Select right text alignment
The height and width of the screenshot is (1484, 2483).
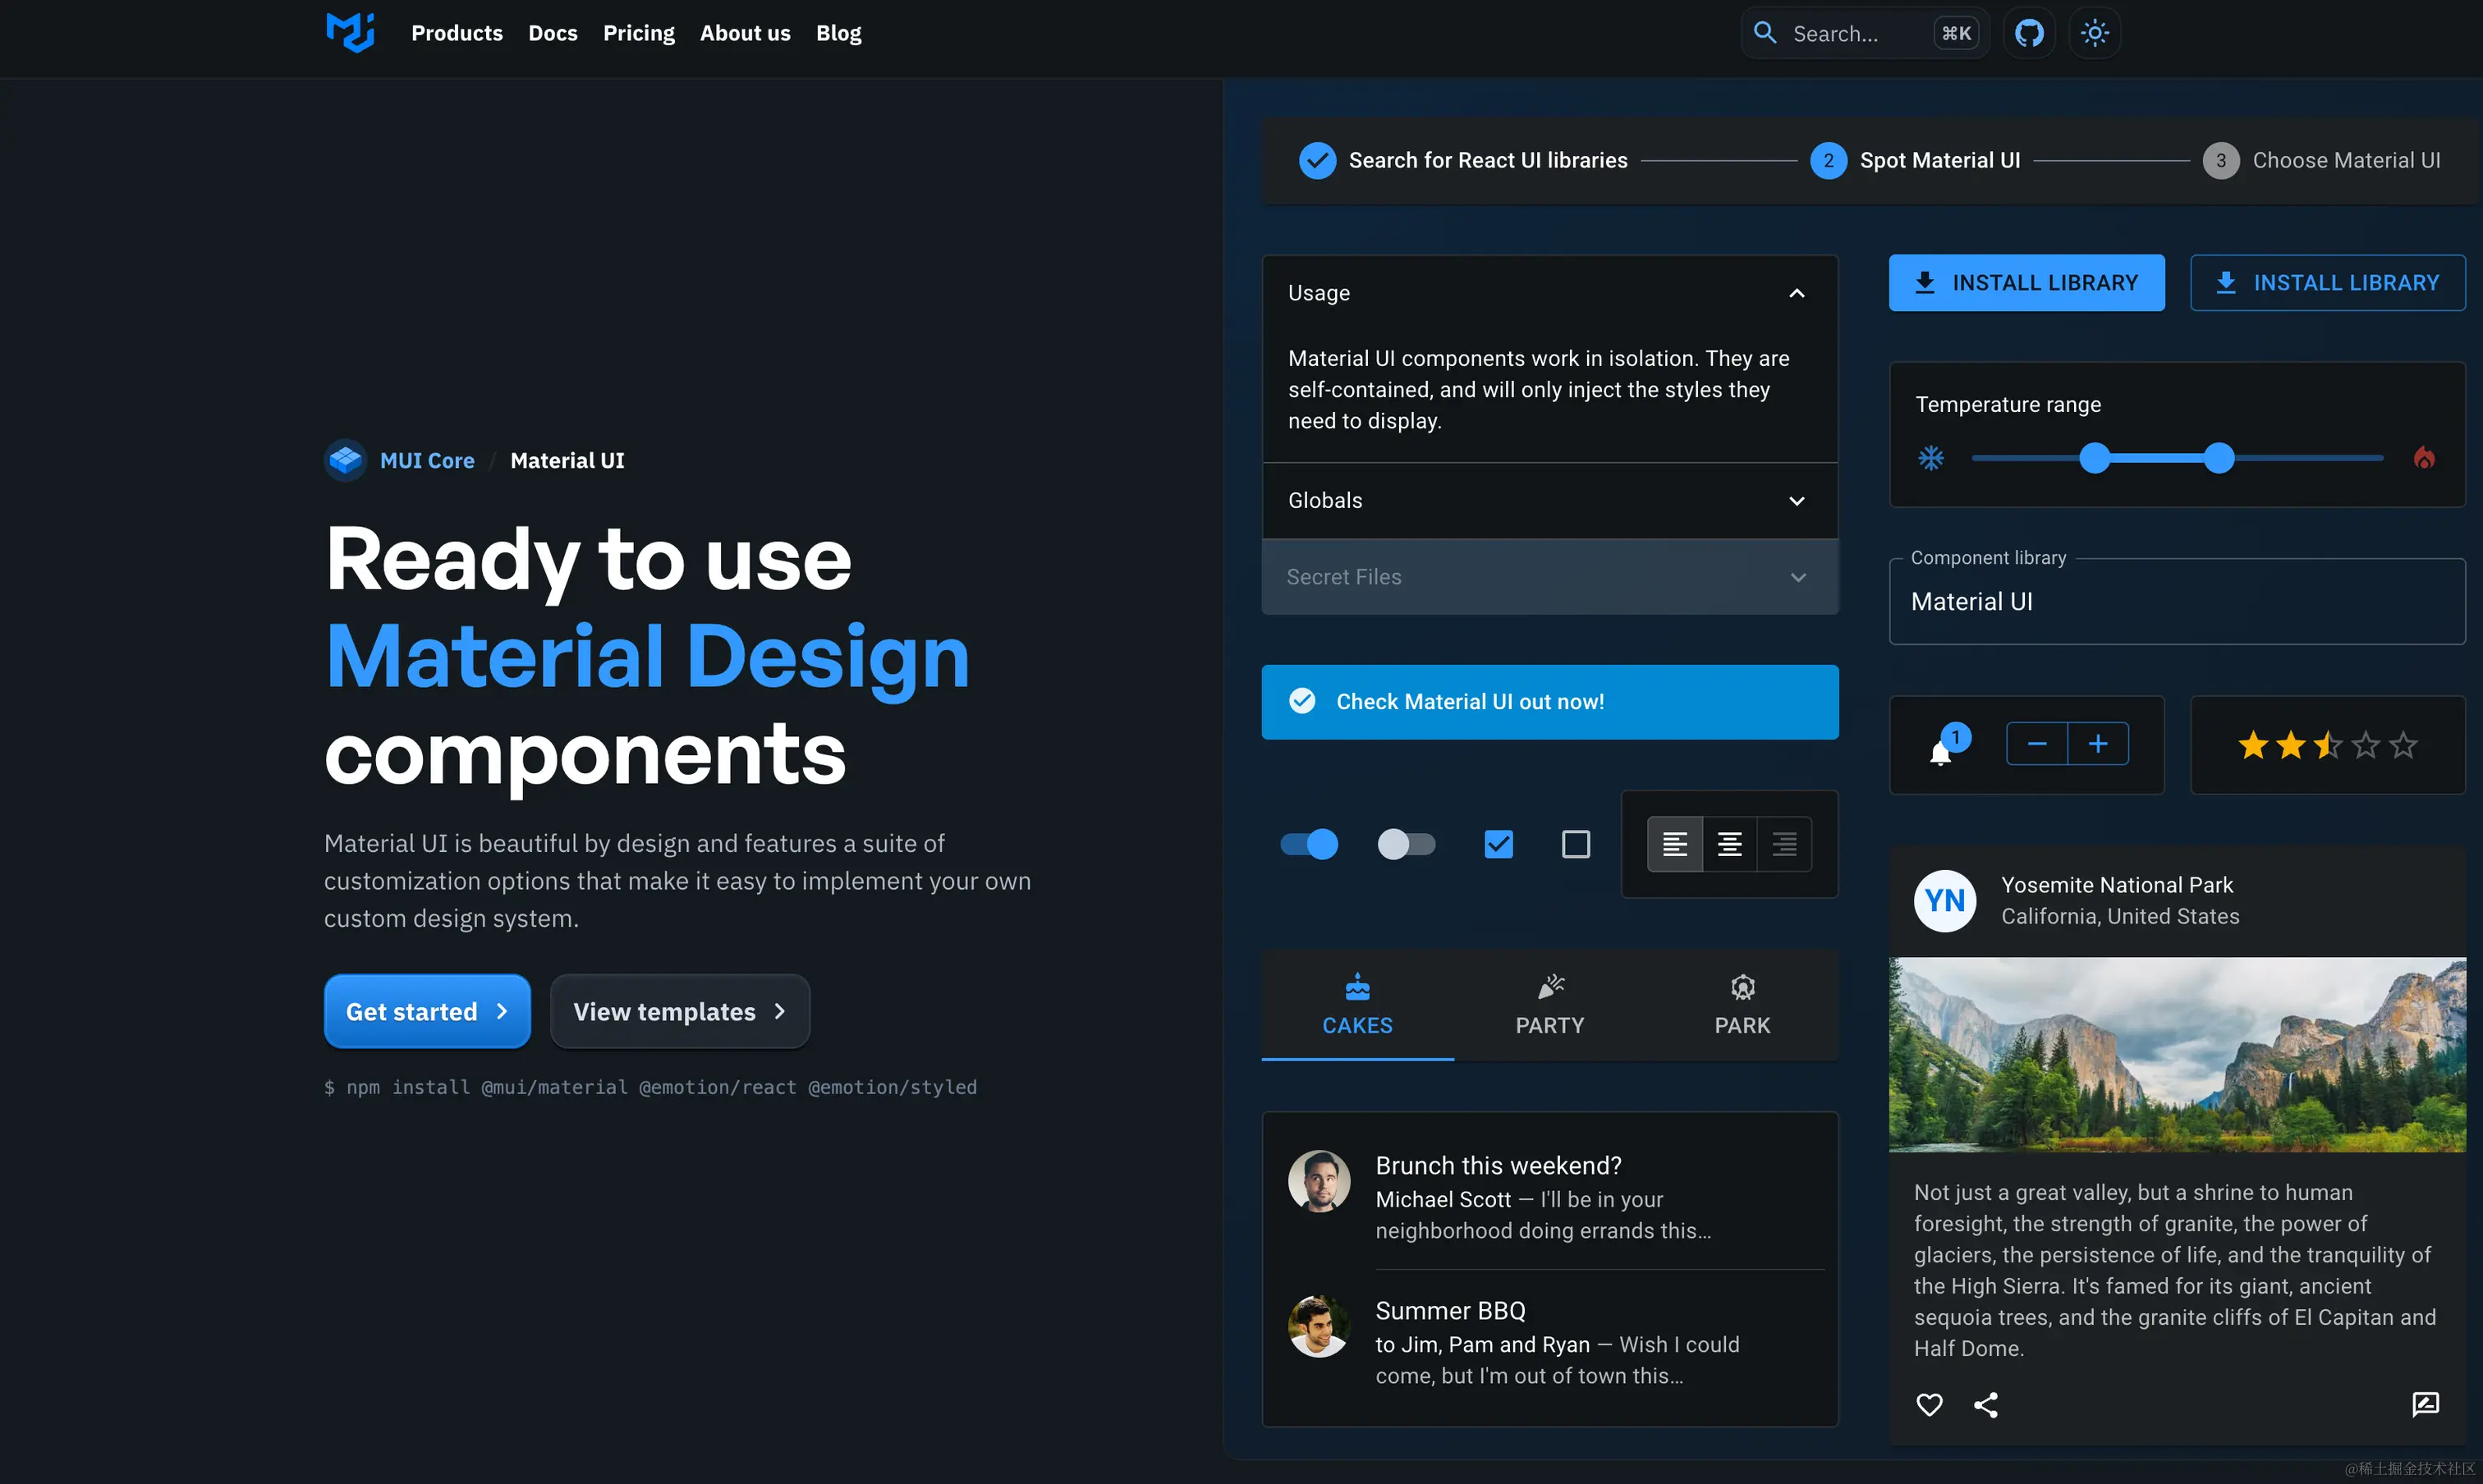click(1785, 844)
